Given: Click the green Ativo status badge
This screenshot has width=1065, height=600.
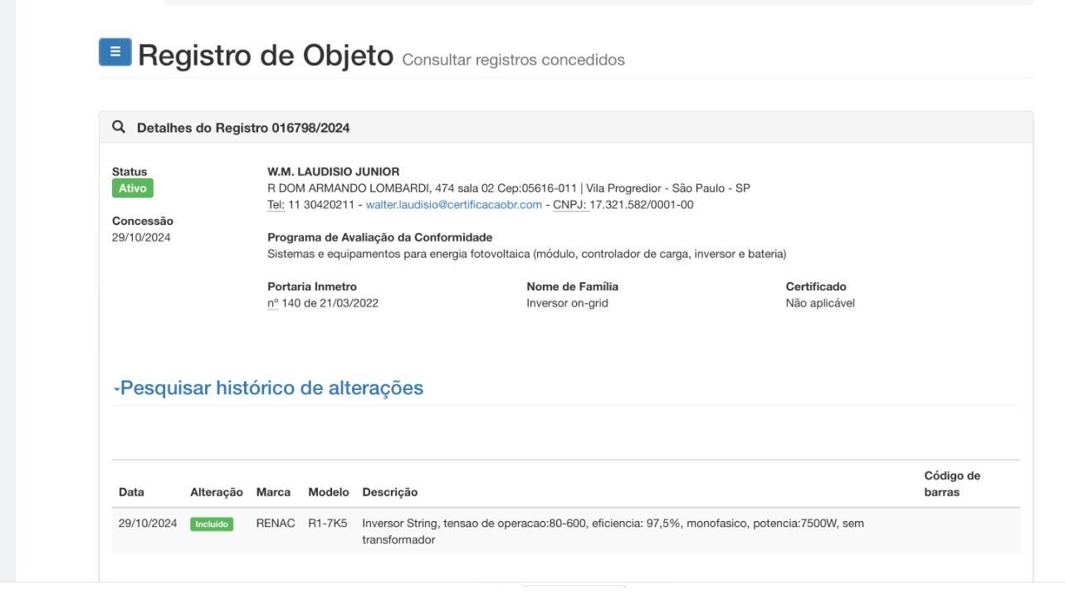Looking at the screenshot, I should (x=133, y=188).
